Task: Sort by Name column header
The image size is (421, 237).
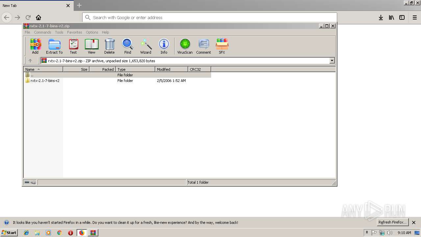Action: pos(43,69)
